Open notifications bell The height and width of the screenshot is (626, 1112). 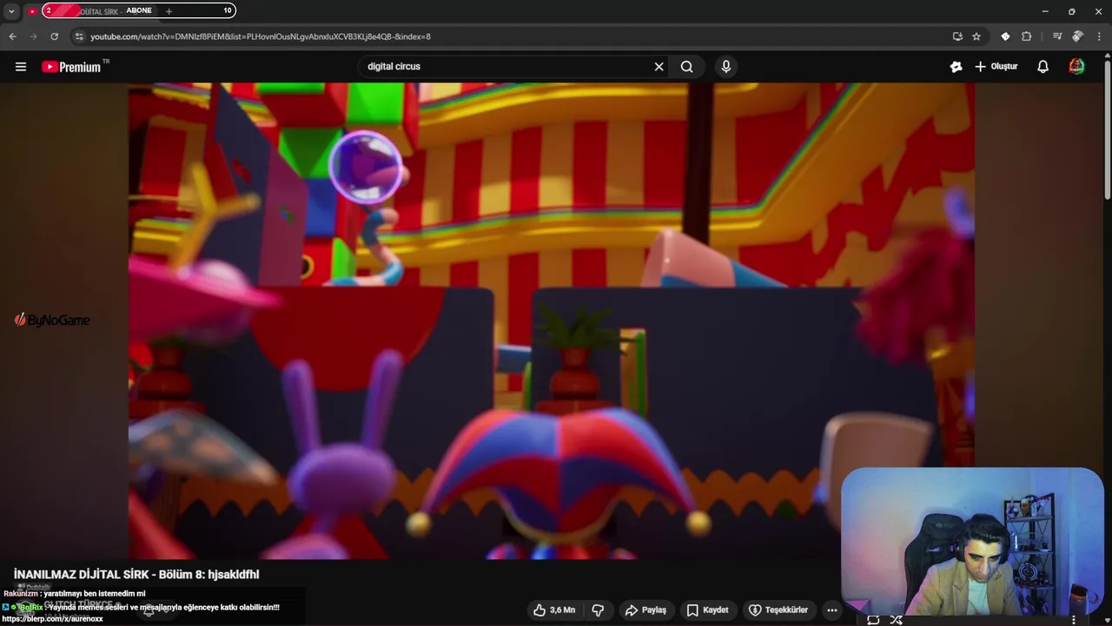tap(1043, 67)
